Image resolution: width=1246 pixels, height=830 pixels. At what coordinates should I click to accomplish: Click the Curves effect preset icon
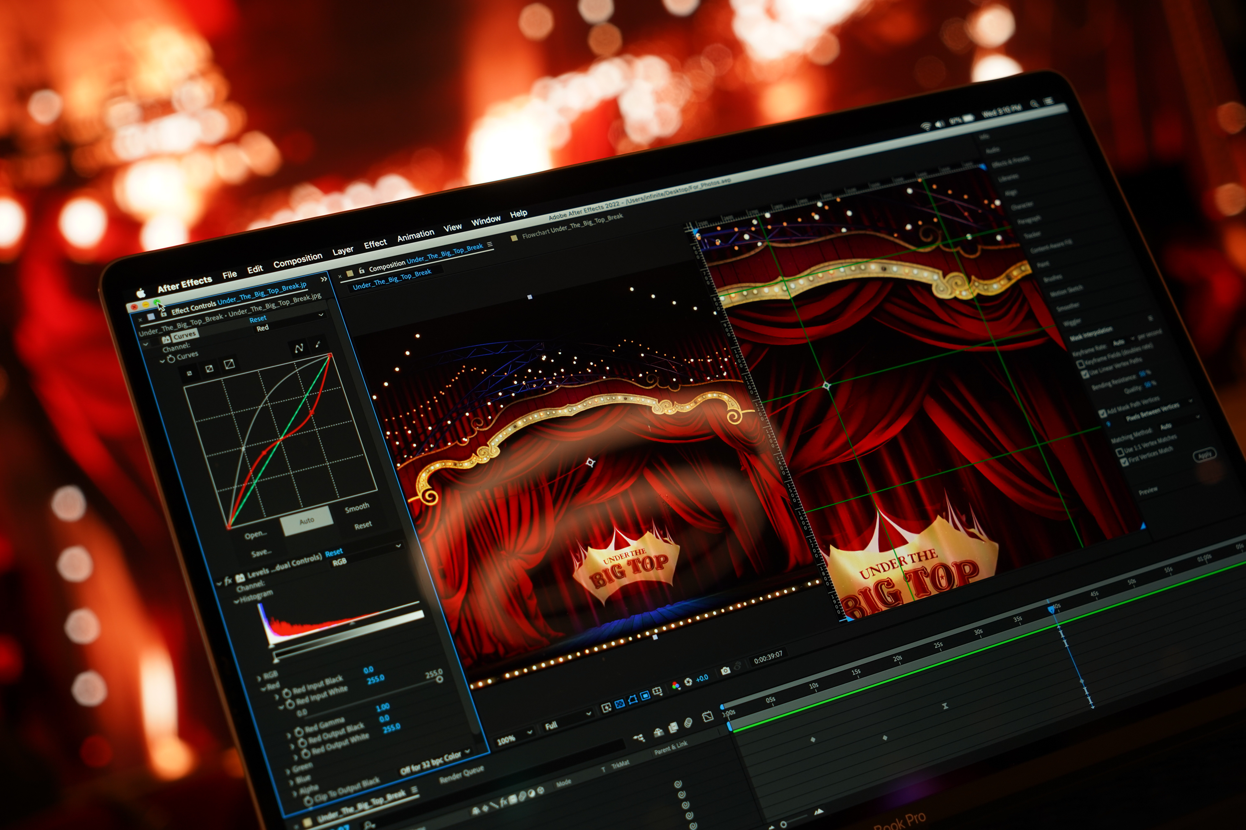coord(166,339)
